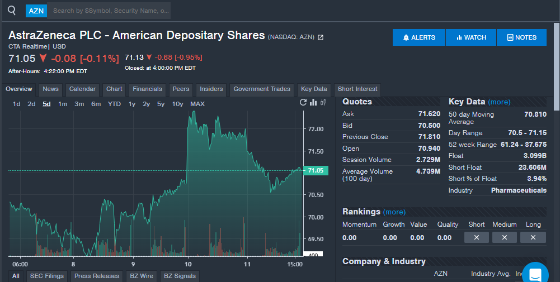This screenshot has height=282, width=560.
Task: Filter news by BZ Signals
Action: pyautogui.click(x=180, y=276)
